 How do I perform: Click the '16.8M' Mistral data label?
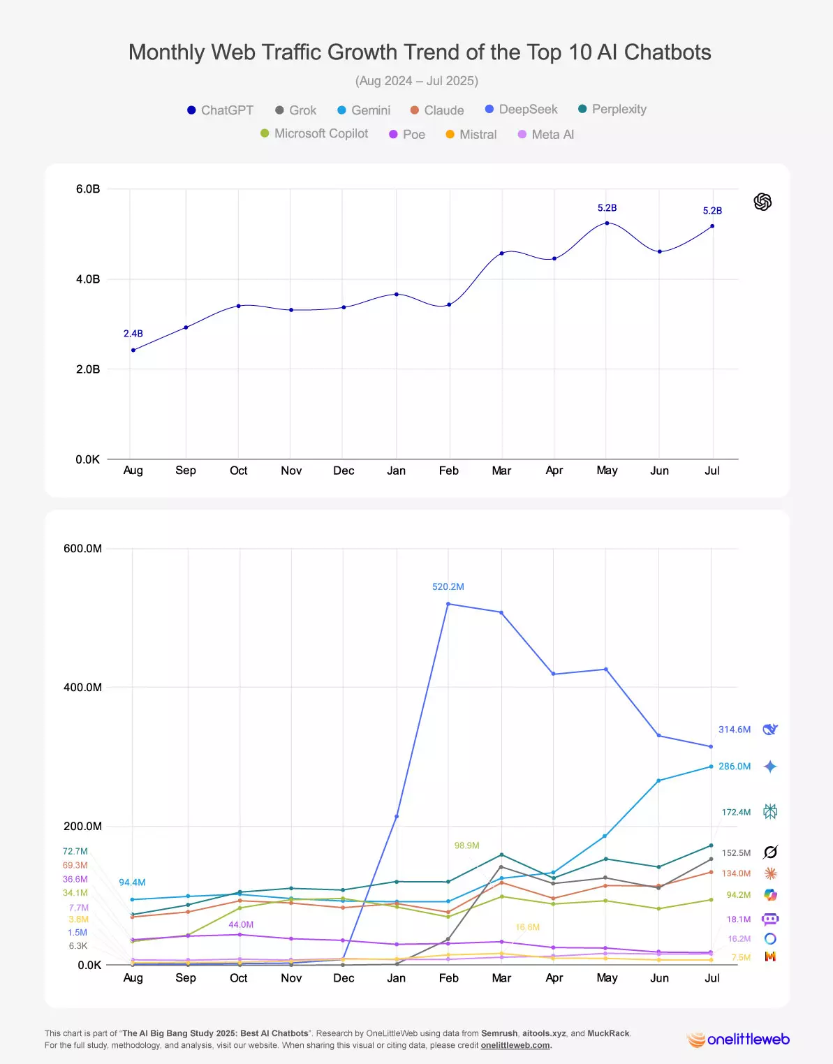528,927
